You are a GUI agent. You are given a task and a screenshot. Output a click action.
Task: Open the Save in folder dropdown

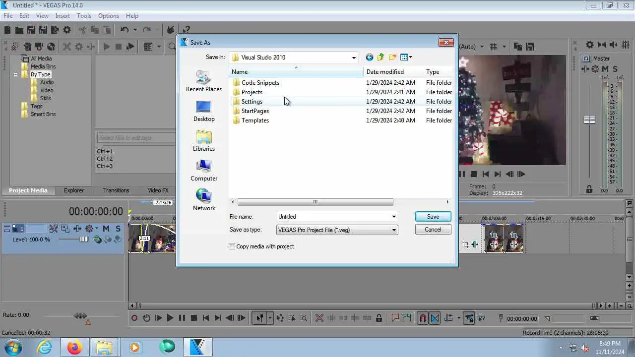[354, 58]
